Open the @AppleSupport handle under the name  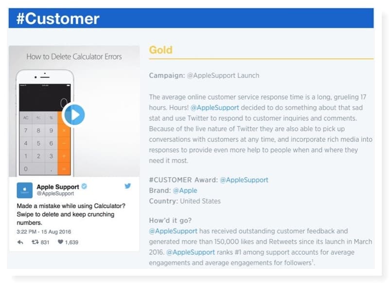coord(55,193)
